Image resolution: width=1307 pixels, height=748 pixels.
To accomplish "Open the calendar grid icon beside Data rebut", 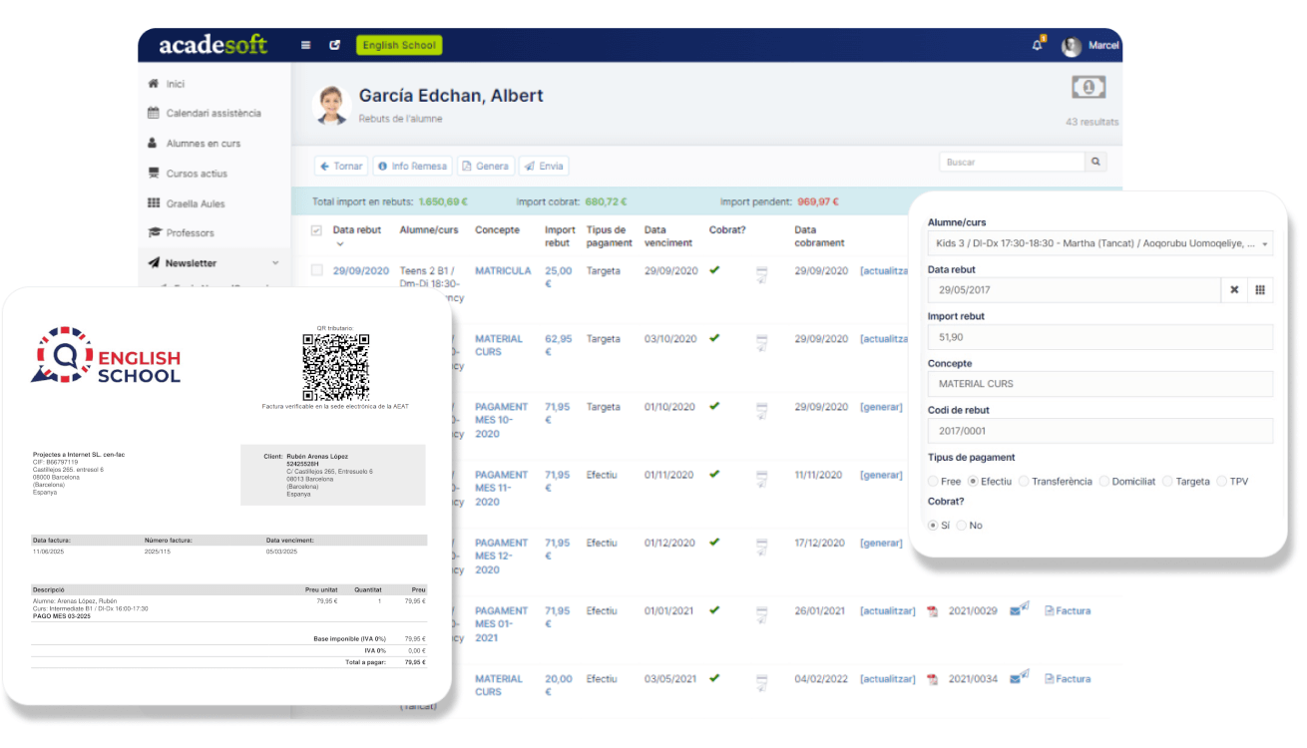I will click(1260, 290).
